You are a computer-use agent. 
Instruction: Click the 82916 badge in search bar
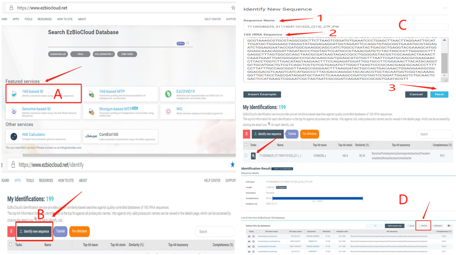[x=181, y=44]
